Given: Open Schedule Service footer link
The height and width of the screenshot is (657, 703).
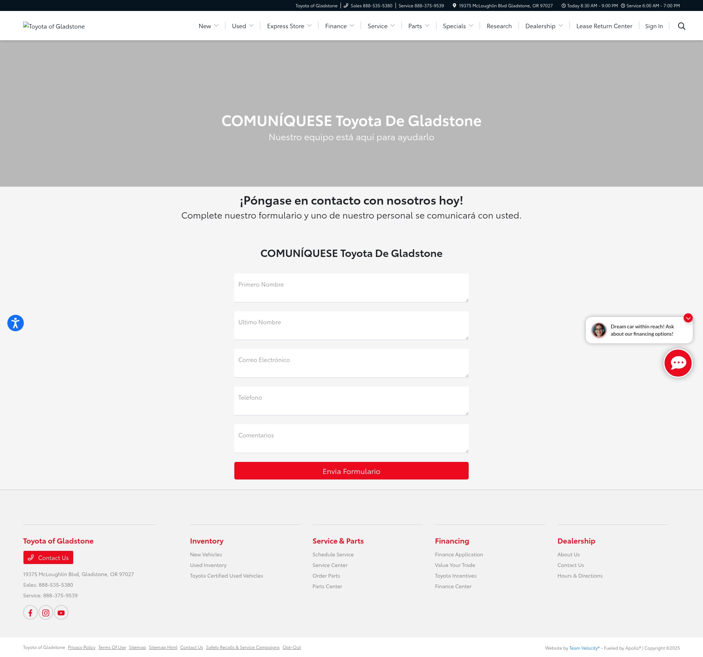Looking at the screenshot, I should 333,555.
